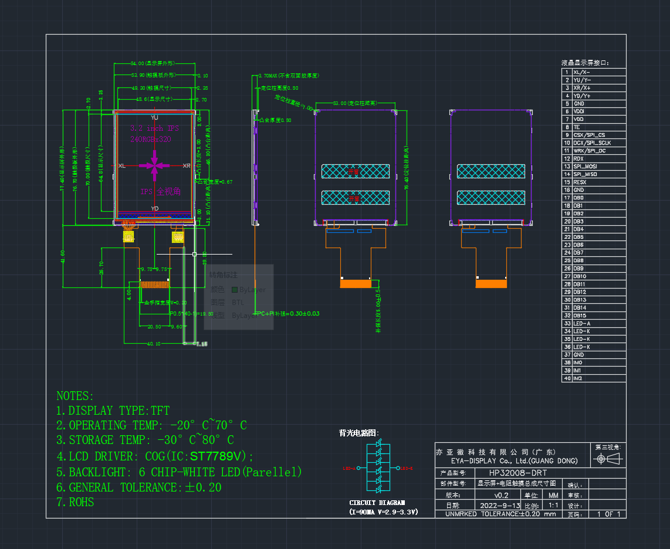Click the green color swatch beside 颜色
Viewport: 670px width, 549px height.
coord(235,290)
